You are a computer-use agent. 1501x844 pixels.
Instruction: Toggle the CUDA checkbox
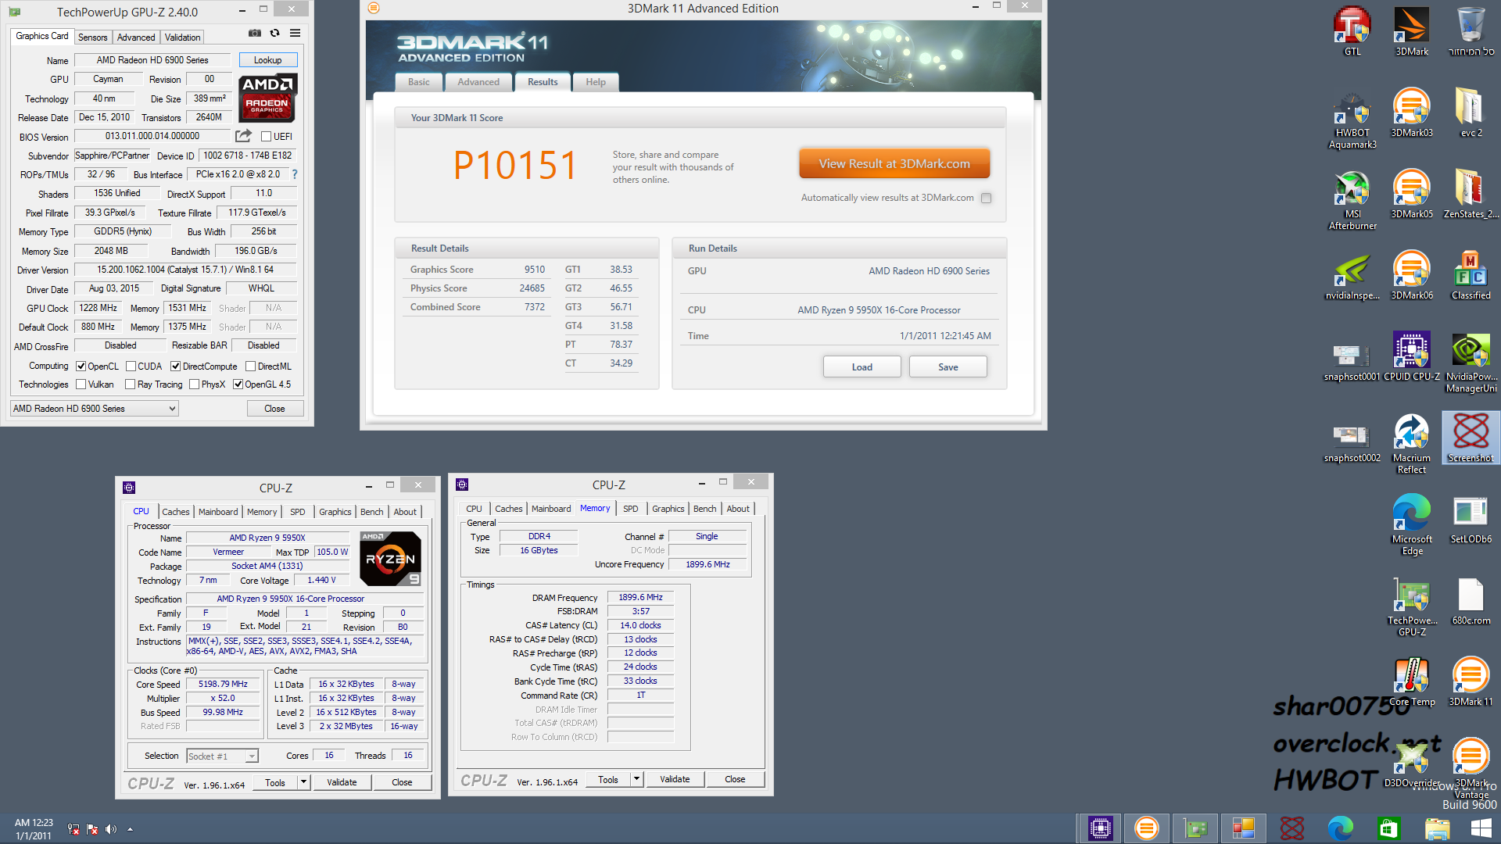pyautogui.click(x=131, y=366)
